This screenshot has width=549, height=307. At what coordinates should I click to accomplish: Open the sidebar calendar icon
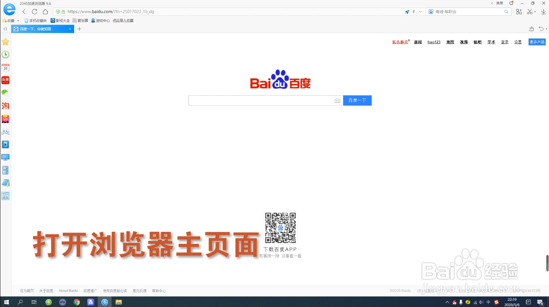tap(6, 67)
